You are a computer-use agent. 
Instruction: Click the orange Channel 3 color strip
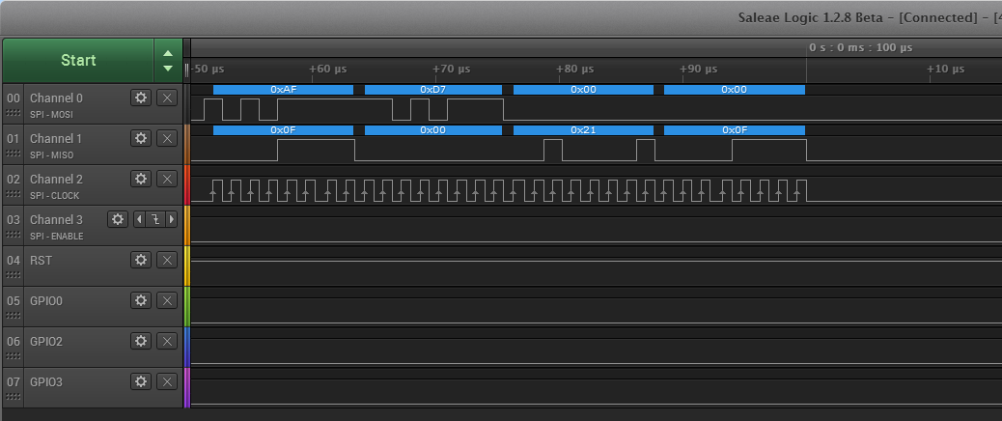(187, 225)
